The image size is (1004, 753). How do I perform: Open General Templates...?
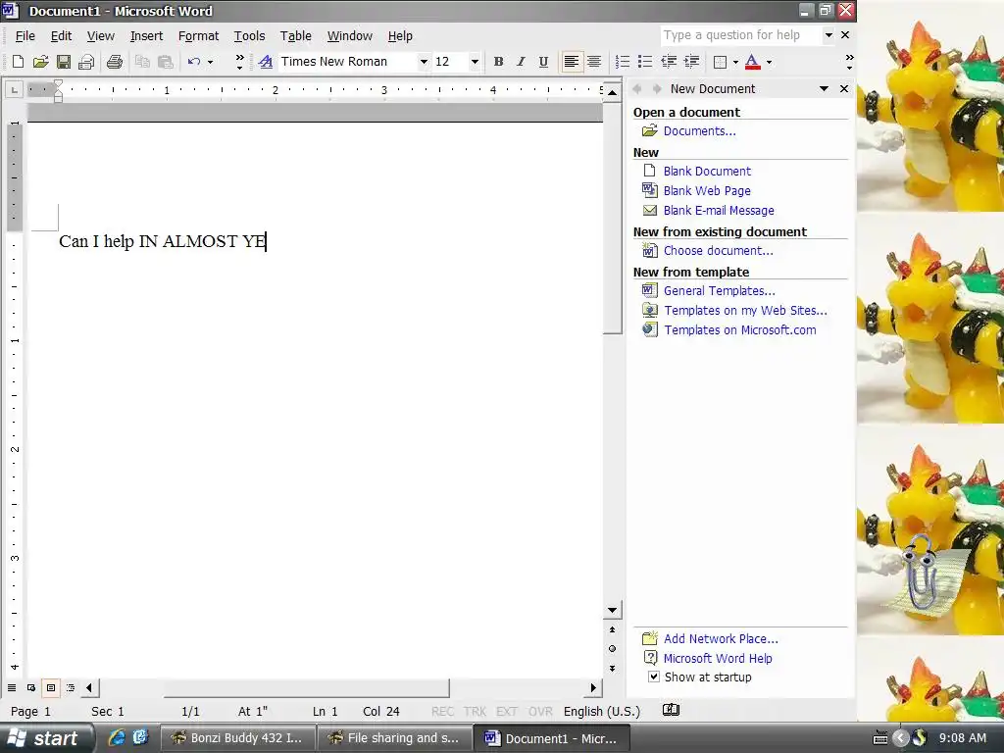pos(719,290)
